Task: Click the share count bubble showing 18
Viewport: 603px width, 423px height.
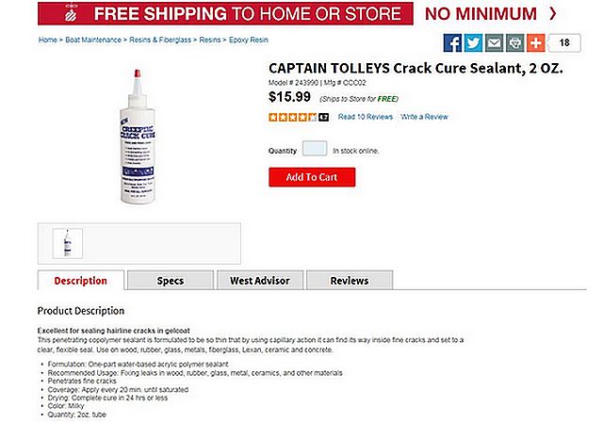Action: 563,43
